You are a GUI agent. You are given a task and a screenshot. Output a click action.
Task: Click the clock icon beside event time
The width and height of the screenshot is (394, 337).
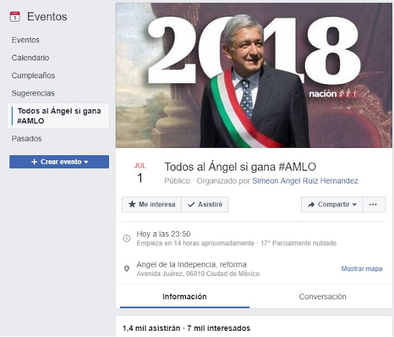click(127, 238)
